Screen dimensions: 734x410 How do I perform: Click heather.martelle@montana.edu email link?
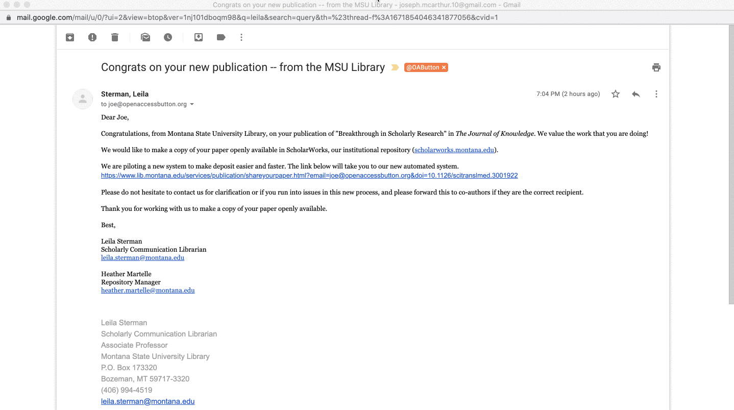click(148, 291)
